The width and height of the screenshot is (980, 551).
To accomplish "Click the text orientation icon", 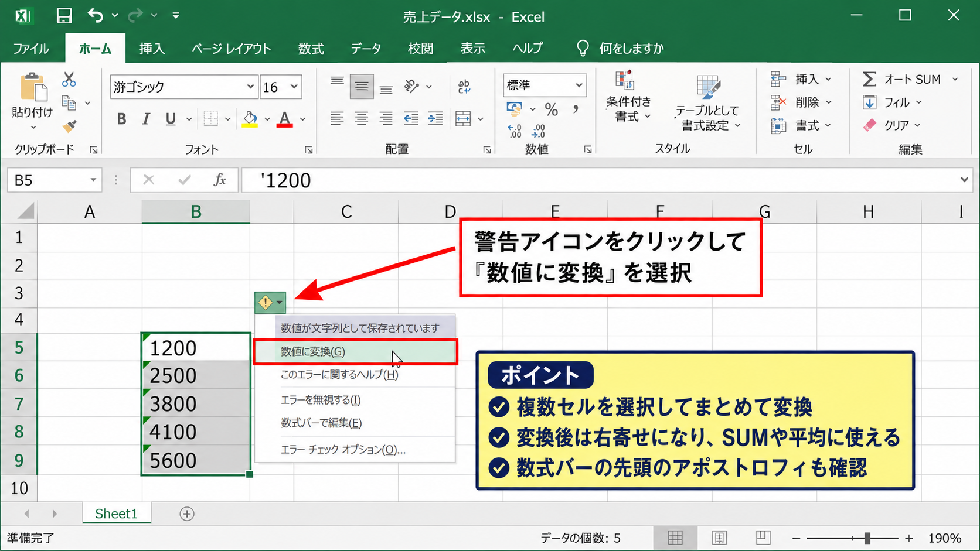I will pos(412,86).
